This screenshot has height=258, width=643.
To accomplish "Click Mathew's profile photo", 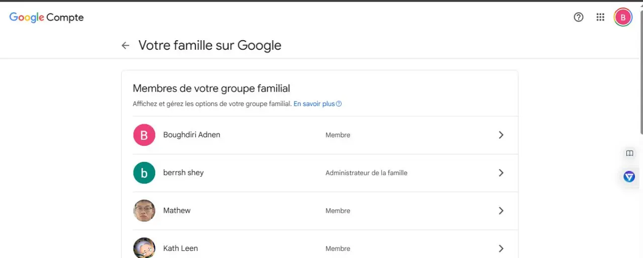I will point(144,211).
